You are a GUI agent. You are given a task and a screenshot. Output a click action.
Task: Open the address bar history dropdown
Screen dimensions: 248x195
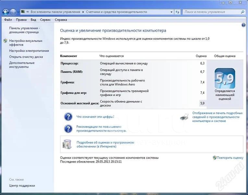pos(171,12)
